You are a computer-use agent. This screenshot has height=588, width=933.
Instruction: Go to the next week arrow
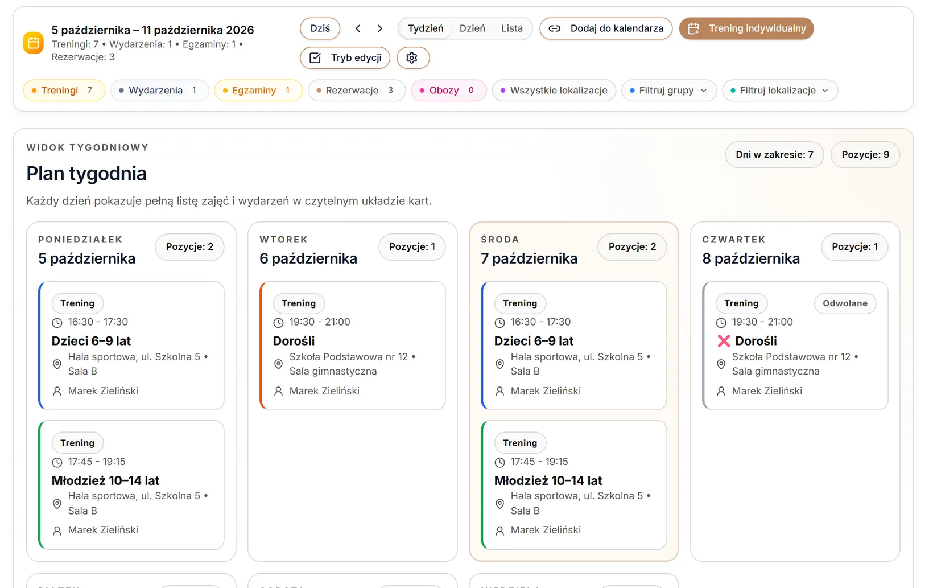380,28
